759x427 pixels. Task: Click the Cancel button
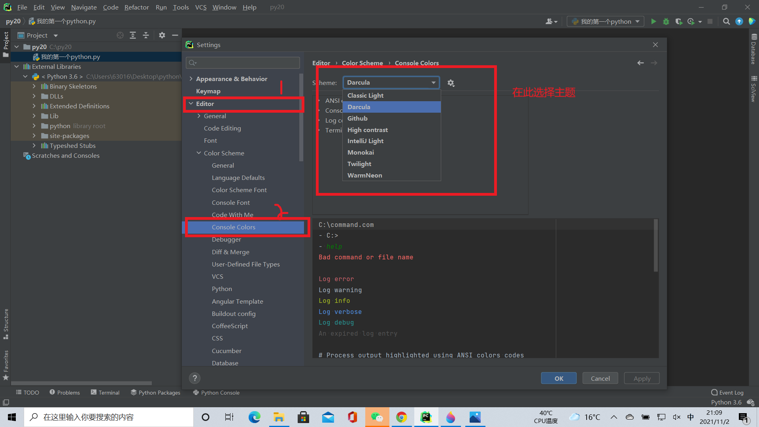[600, 378]
